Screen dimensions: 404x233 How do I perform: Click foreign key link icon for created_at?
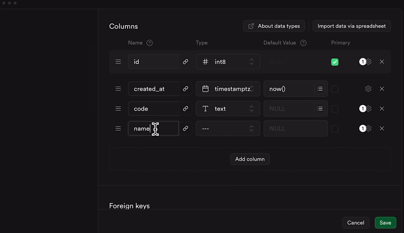[x=185, y=89]
